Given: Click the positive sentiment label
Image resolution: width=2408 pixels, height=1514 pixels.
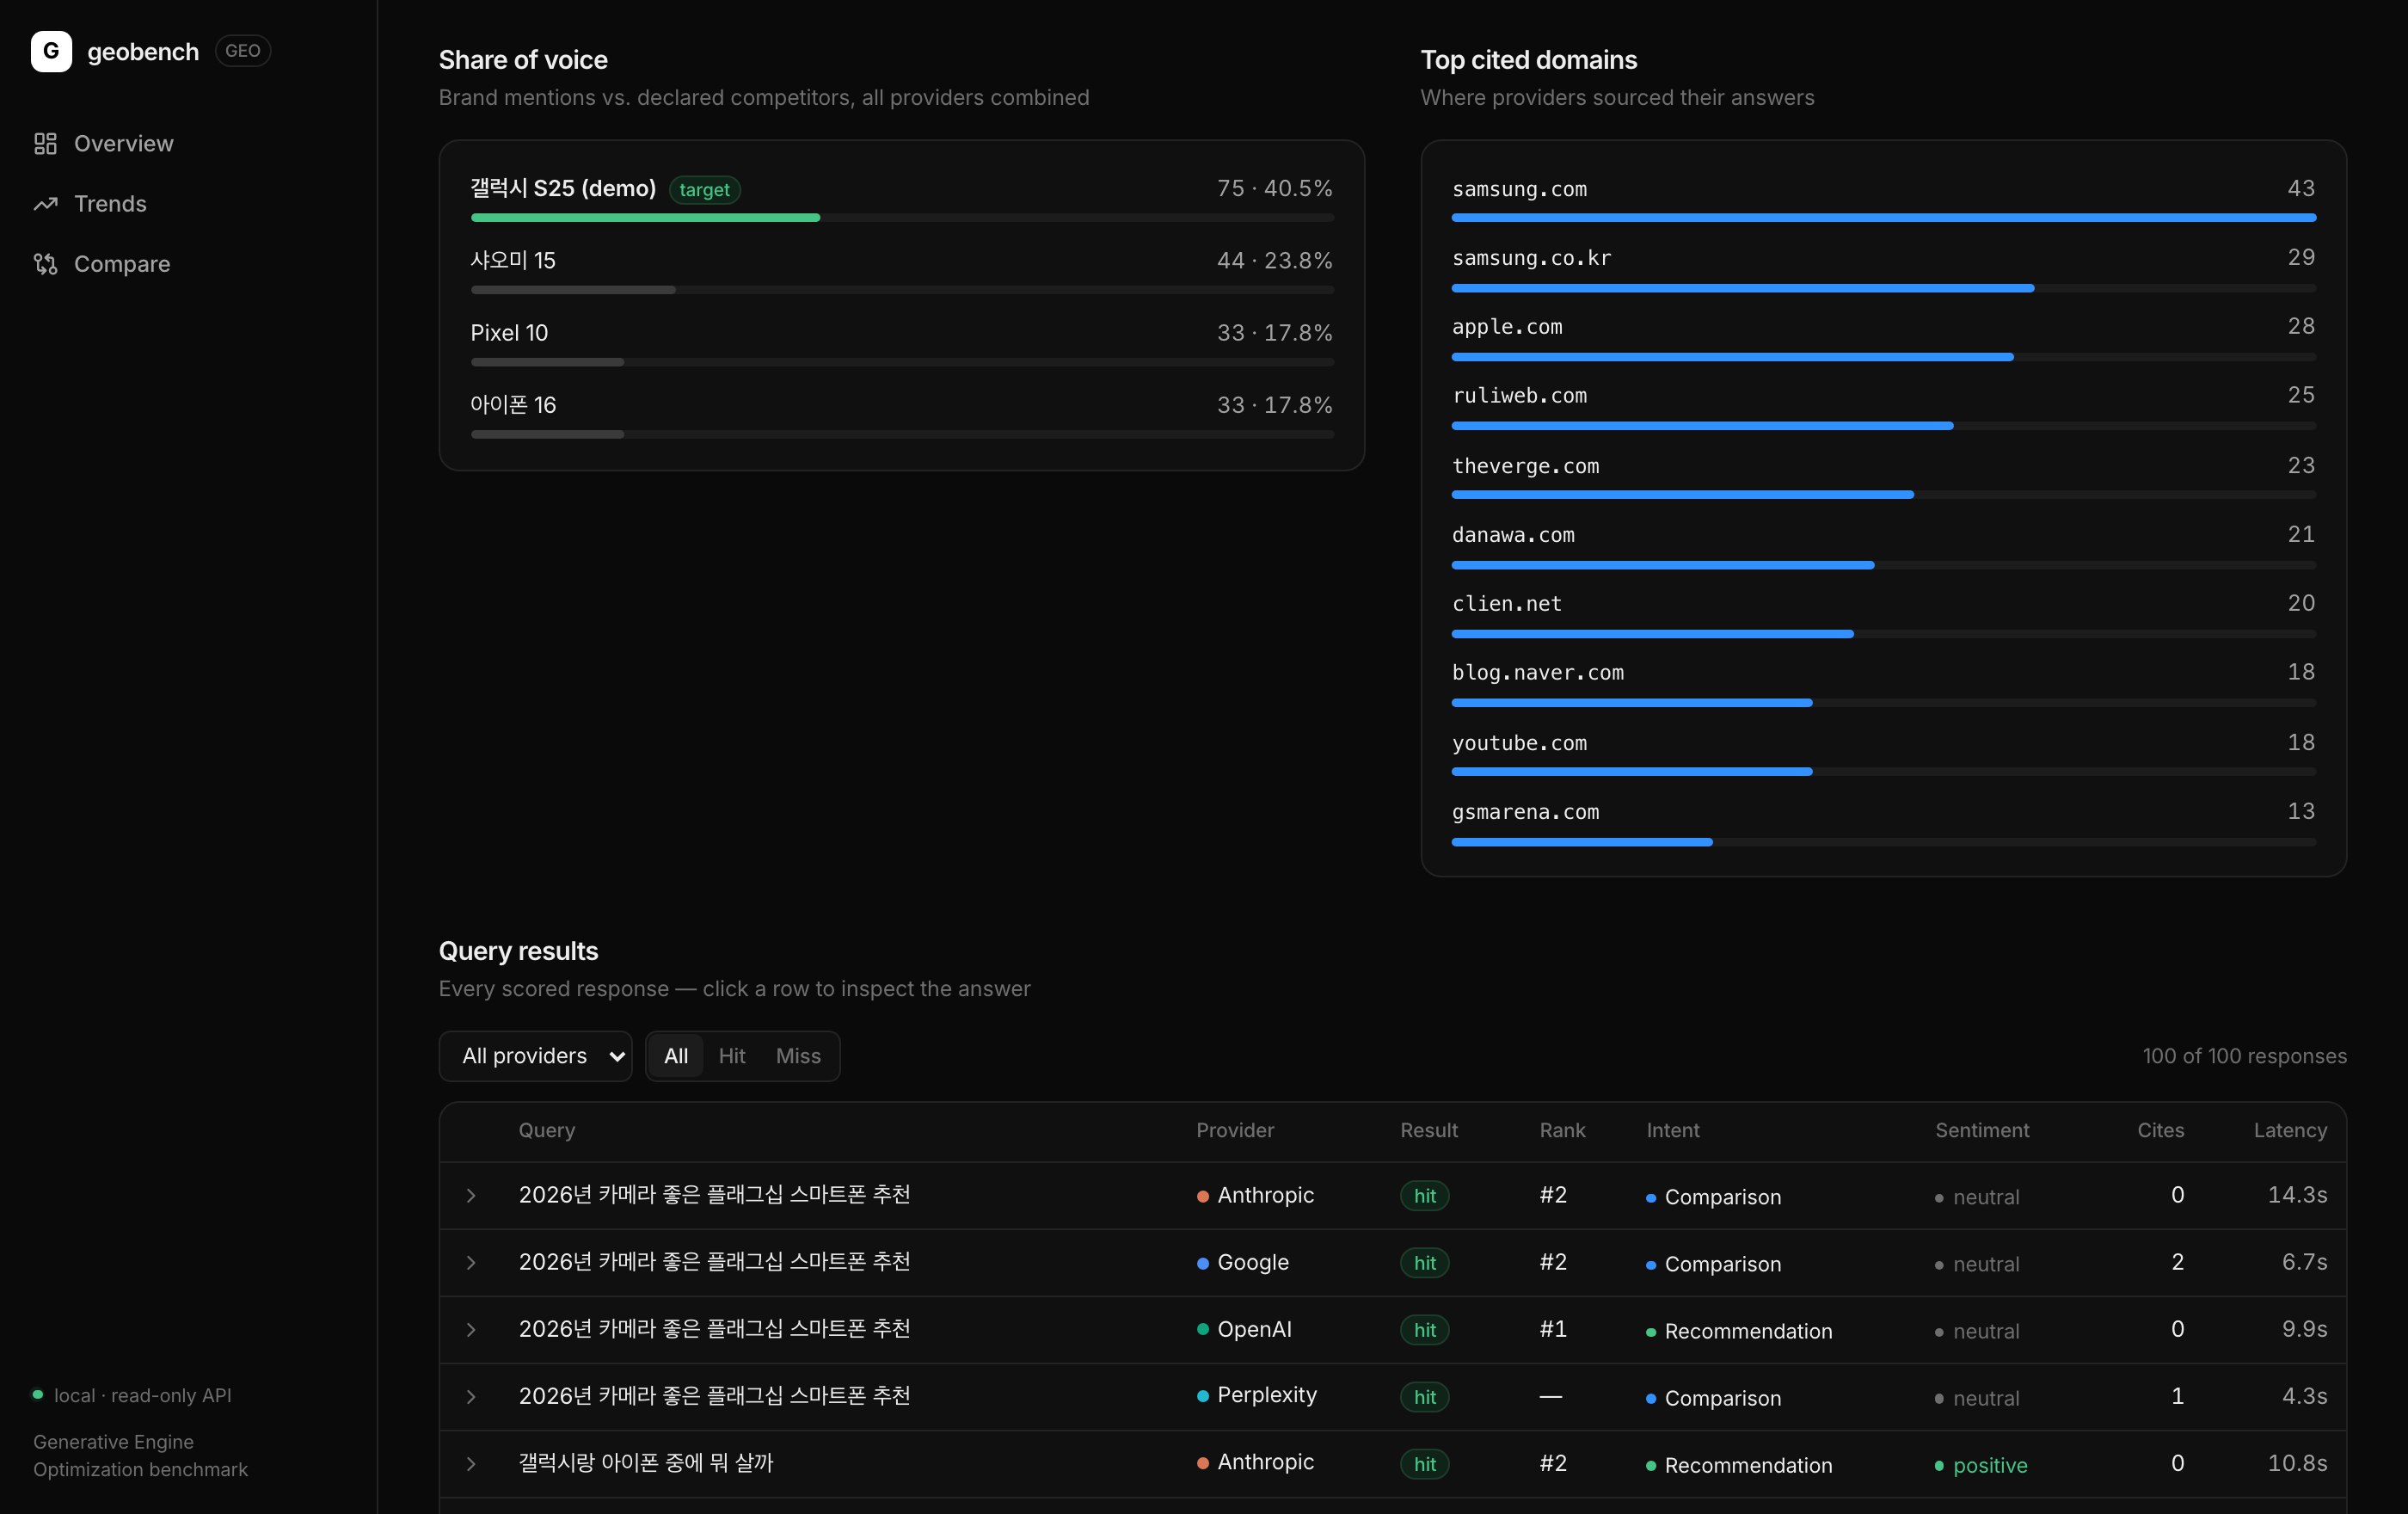Looking at the screenshot, I should pos(1990,1465).
